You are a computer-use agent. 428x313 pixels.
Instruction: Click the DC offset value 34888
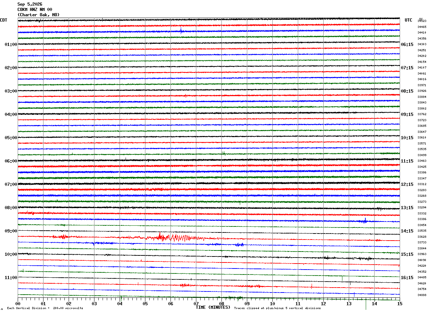click(422, 295)
